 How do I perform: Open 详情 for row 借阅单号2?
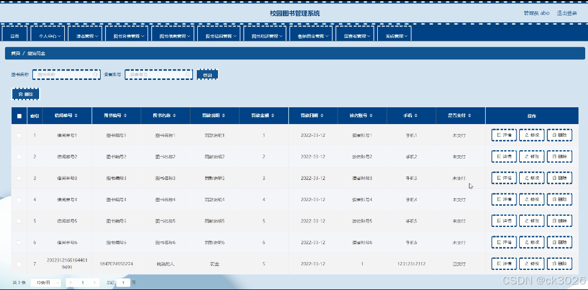coord(504,156)
